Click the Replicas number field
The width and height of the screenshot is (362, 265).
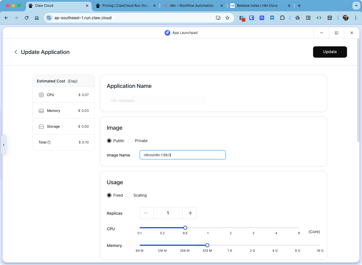(168, 213)
